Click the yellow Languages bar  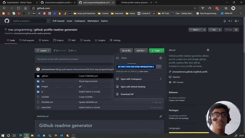pos(189,133)
